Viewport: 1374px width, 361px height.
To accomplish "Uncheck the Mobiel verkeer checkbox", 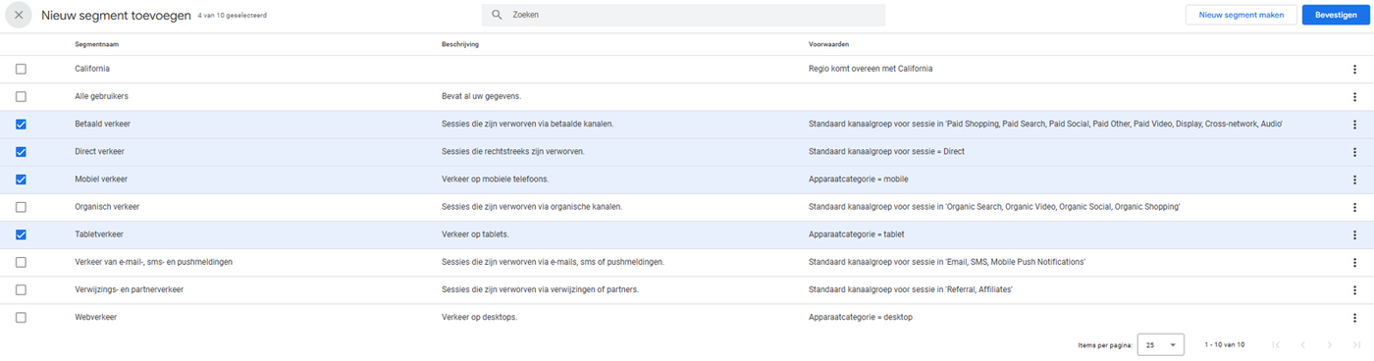I will coord(21,180).
